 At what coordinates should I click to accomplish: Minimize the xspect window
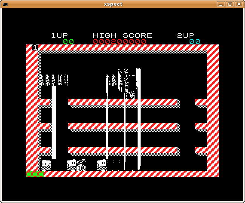221,4
